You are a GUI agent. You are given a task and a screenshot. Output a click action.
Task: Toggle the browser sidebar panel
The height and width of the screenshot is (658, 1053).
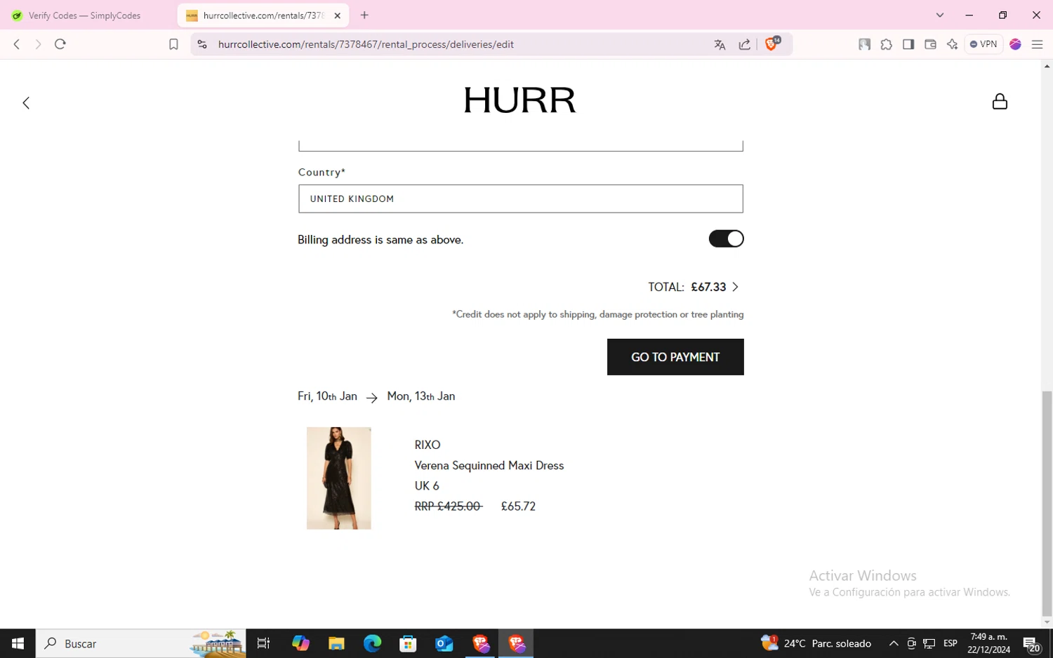click(908, 44)
